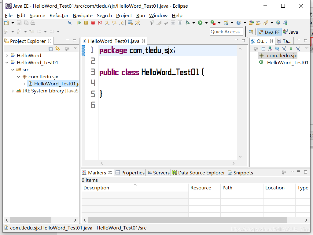
Task: Click the Step Return icon
Action: 121,23
